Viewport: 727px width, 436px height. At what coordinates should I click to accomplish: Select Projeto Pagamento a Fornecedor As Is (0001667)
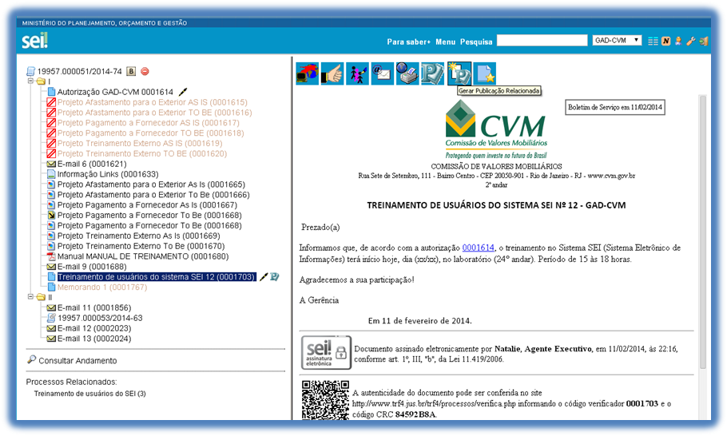[147, 204]
